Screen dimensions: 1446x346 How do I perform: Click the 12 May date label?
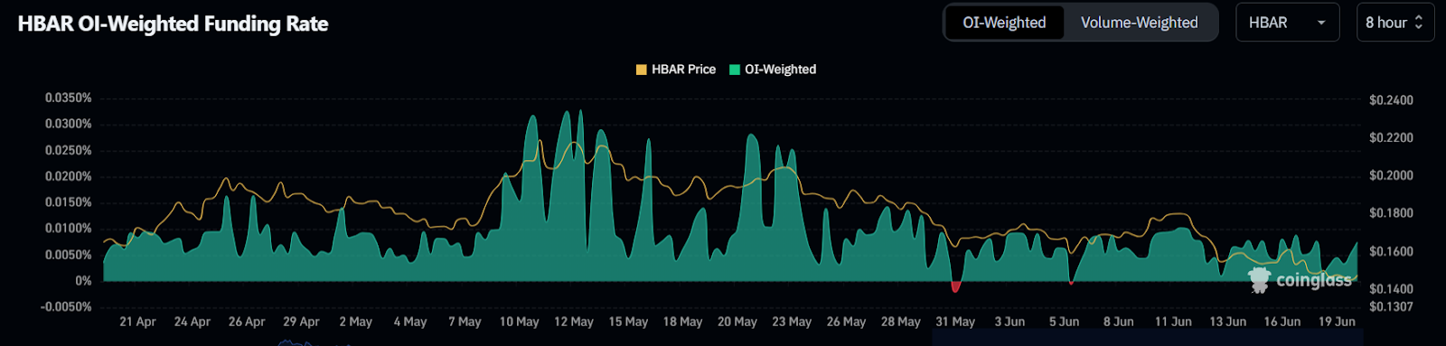pos(574,322)
